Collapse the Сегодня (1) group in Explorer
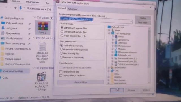Screen dimensions: 181x102 35,17
